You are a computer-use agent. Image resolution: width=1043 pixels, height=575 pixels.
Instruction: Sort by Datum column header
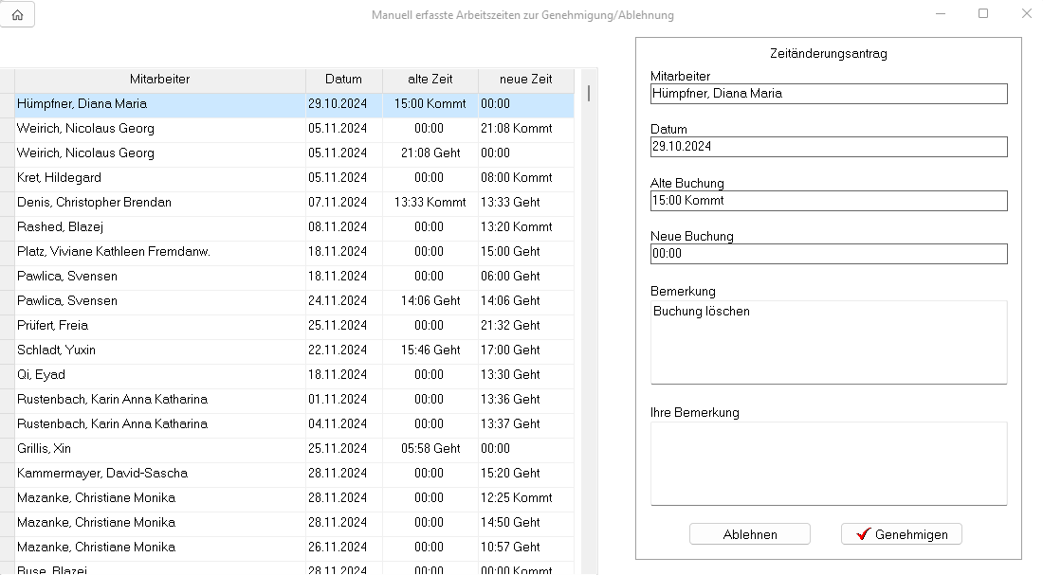coord(343,80)
